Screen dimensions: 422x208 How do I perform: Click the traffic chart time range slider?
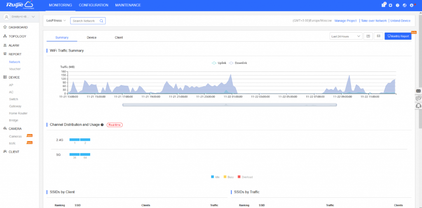pos(230,105)
